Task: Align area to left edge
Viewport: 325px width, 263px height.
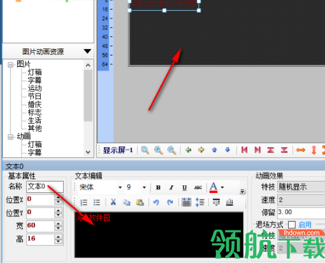Action: pyautogui.click(x=244, y=150)
